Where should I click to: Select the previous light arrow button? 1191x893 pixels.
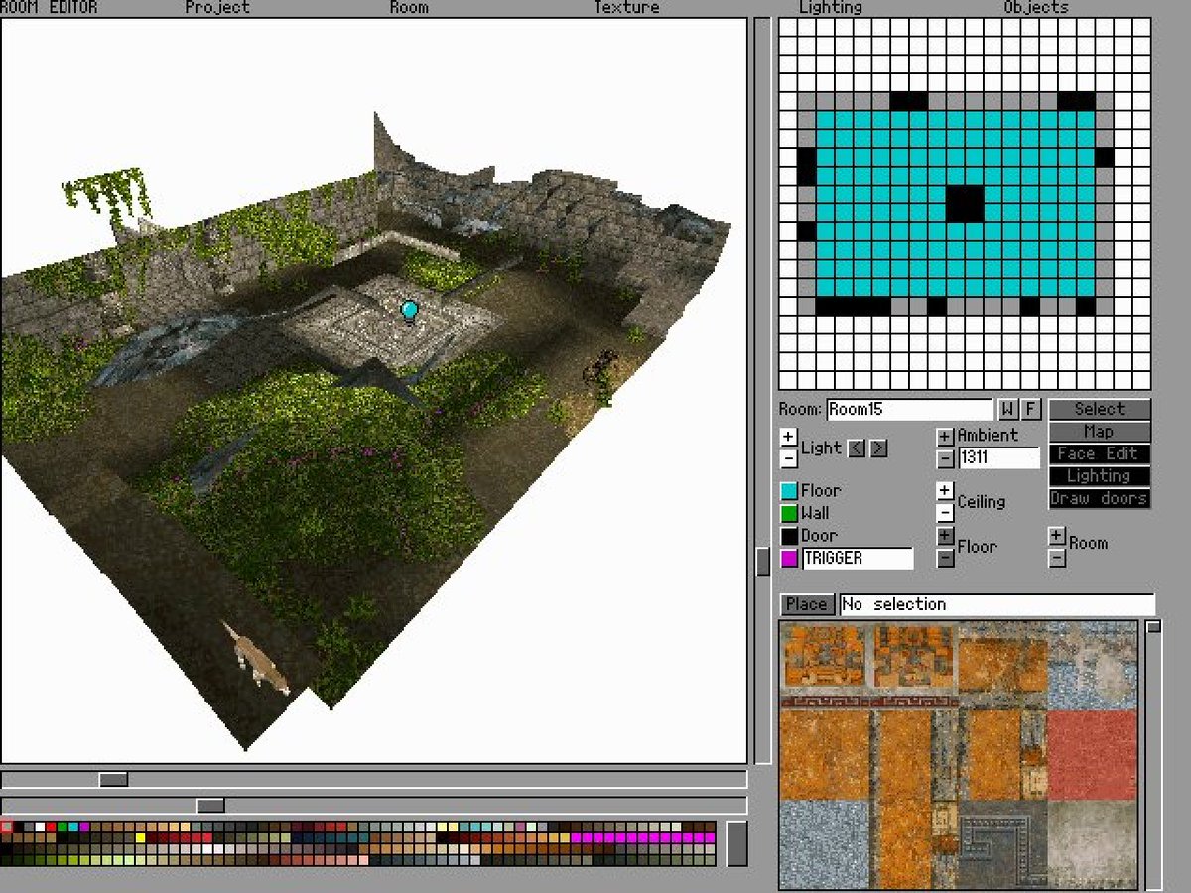tap(857, 448)
